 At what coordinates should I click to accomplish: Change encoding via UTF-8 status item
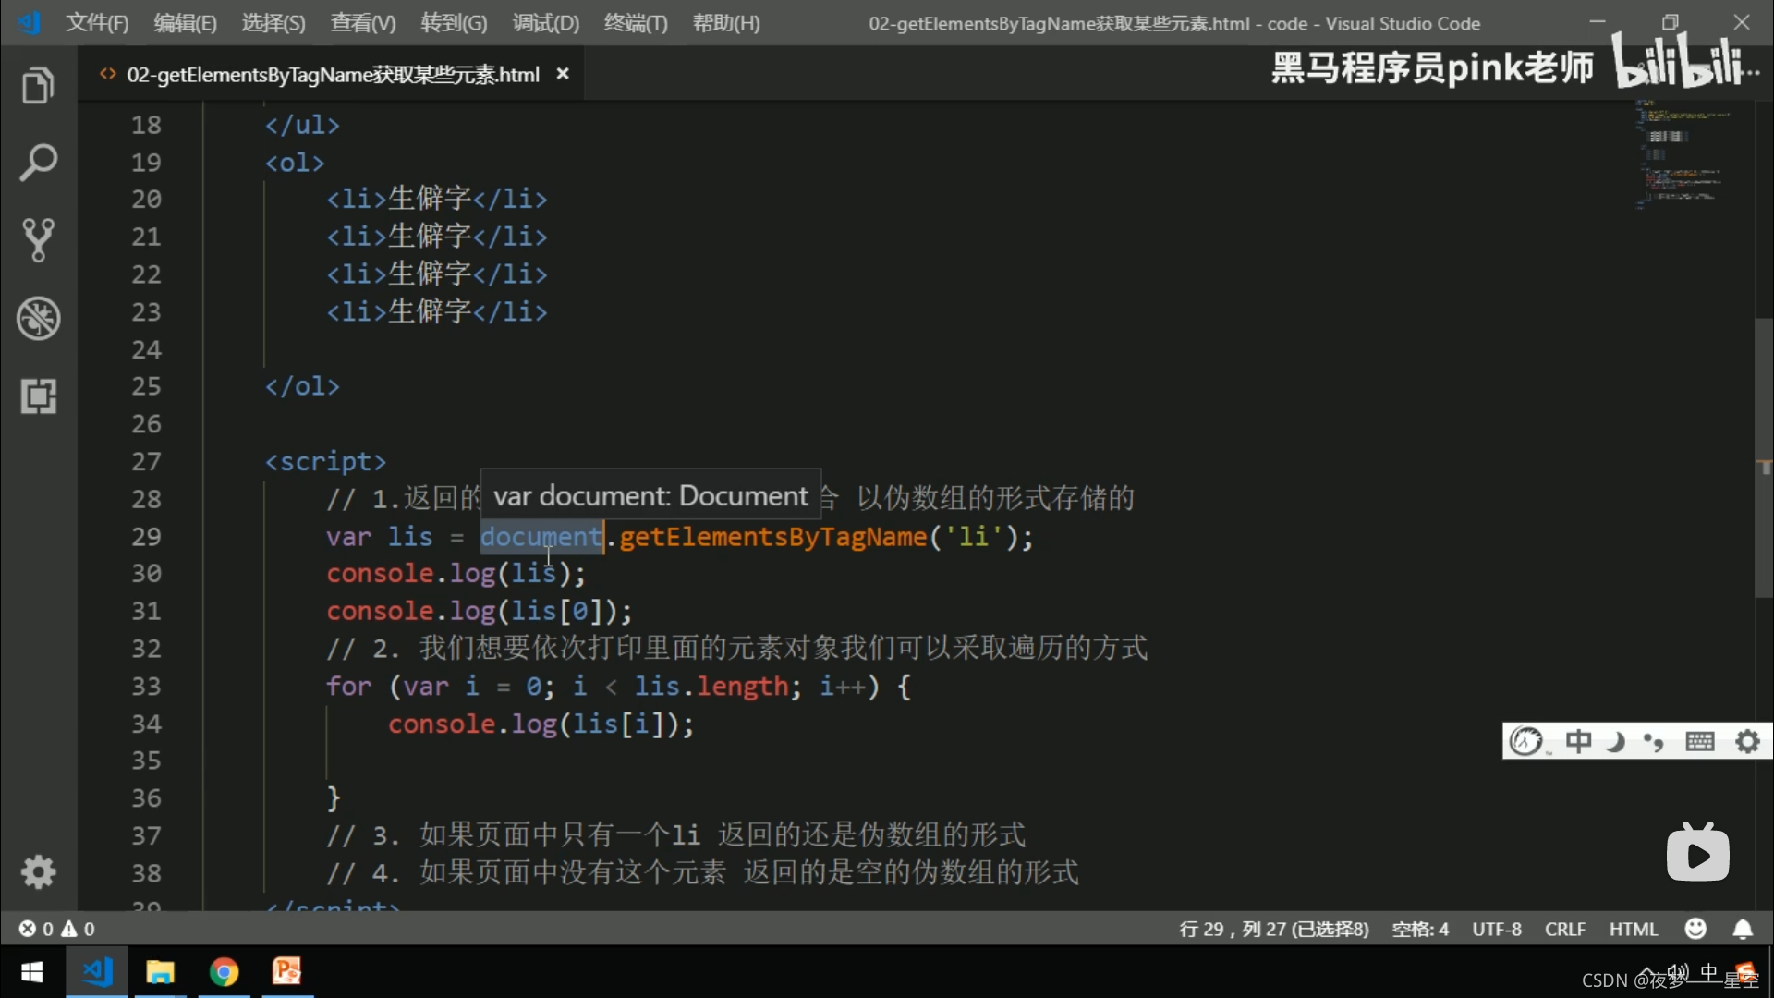pyautogui.click(x=1497, y=929)
